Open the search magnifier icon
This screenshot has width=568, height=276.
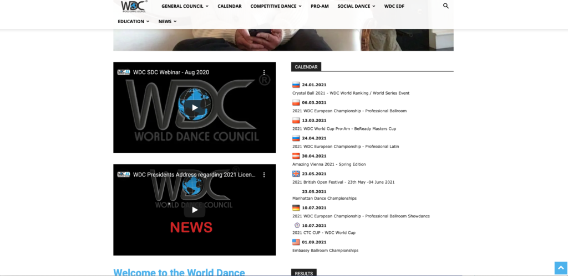pyautogui.click(x=446, y=6)
